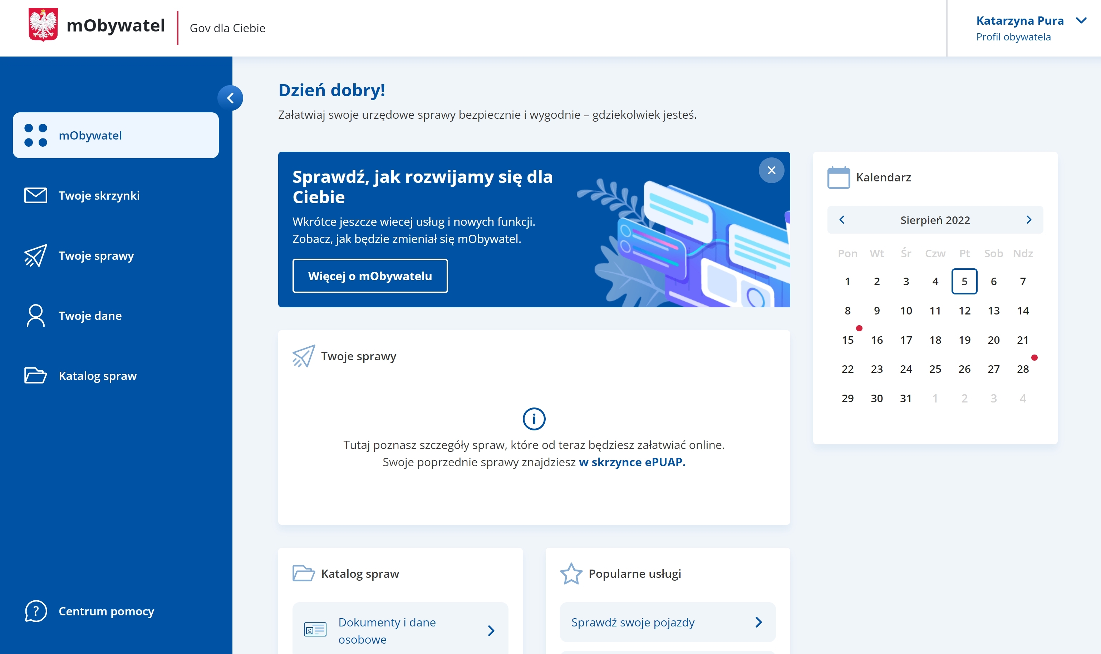The width and height of the screenshot is (1101, 654).
Task: Click the Popularne usługi heading
Action: pyautogui.click(x=635, y=574)
